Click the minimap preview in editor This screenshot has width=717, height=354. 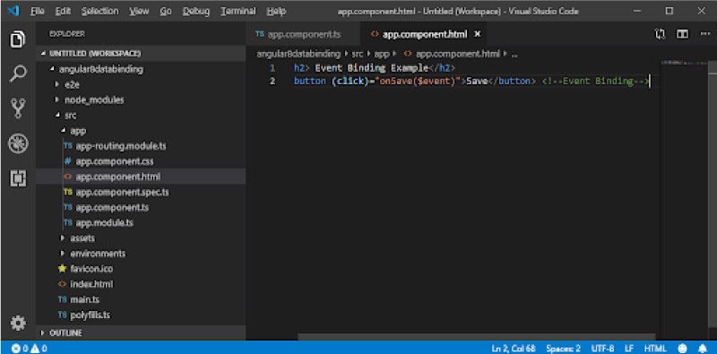click(685, 63)
